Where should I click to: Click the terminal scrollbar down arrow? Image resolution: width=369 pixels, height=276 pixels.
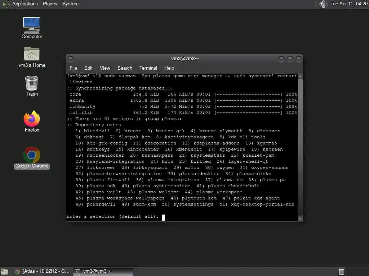click(300, 218)
